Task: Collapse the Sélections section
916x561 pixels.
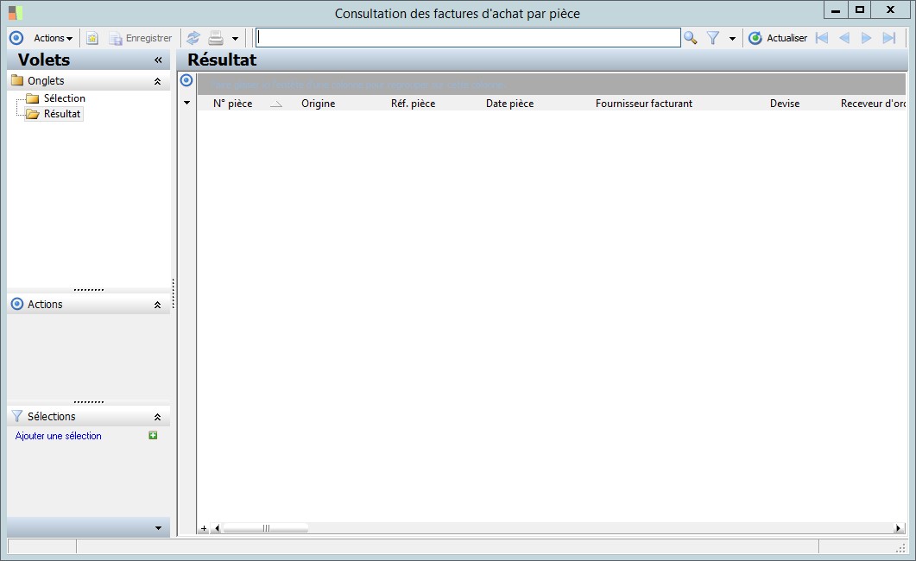Action: 157,417
